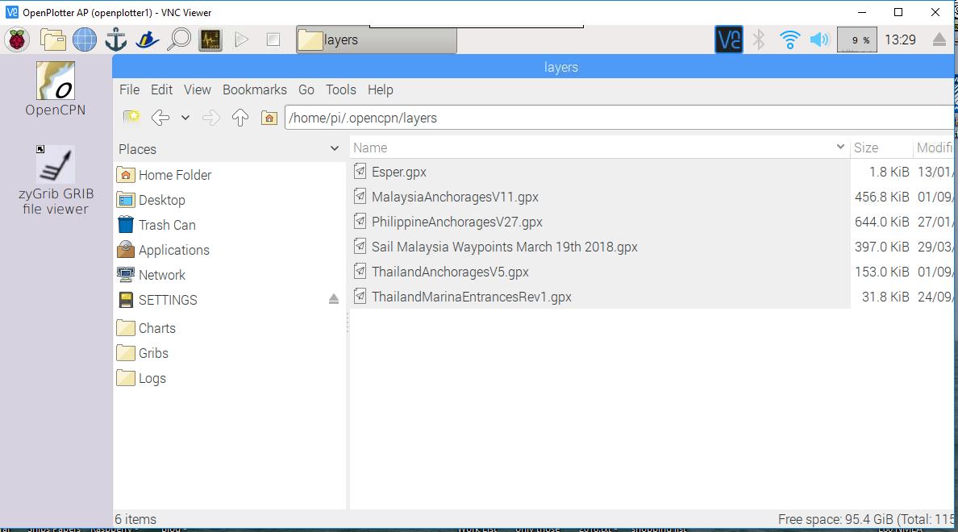Collapse the Places panel with its chevron
Viewport: 958px width, 532px height.
coord(334,148)
